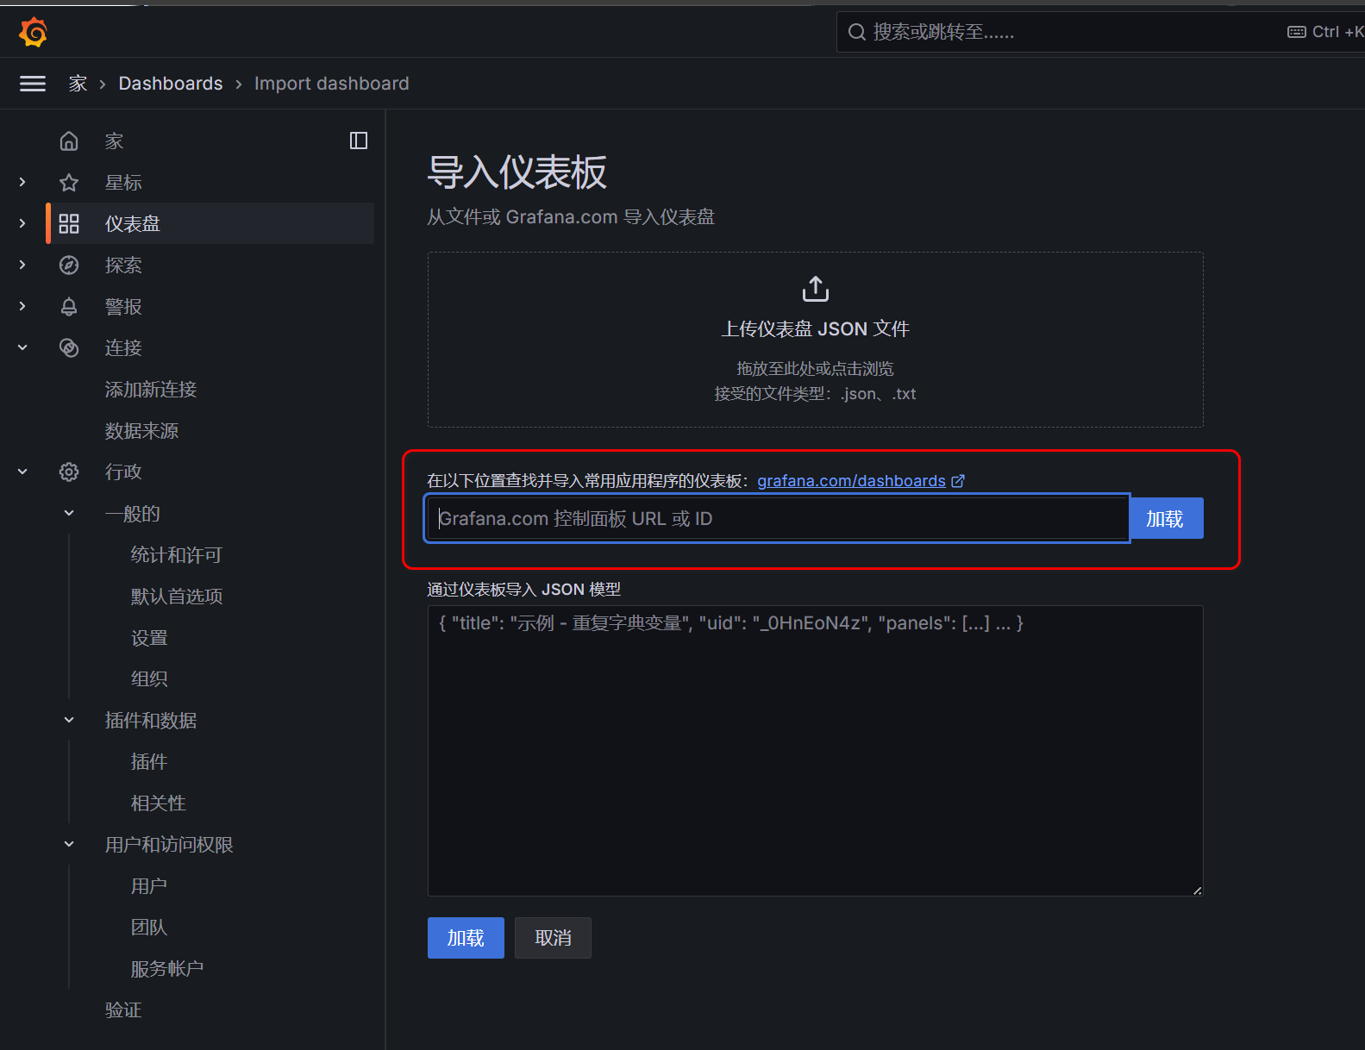The width and height of the screenshot is (1365, 1050).
Task: Open 统计和许可 page
Action: pyautogui.click(x=176, y=554)
